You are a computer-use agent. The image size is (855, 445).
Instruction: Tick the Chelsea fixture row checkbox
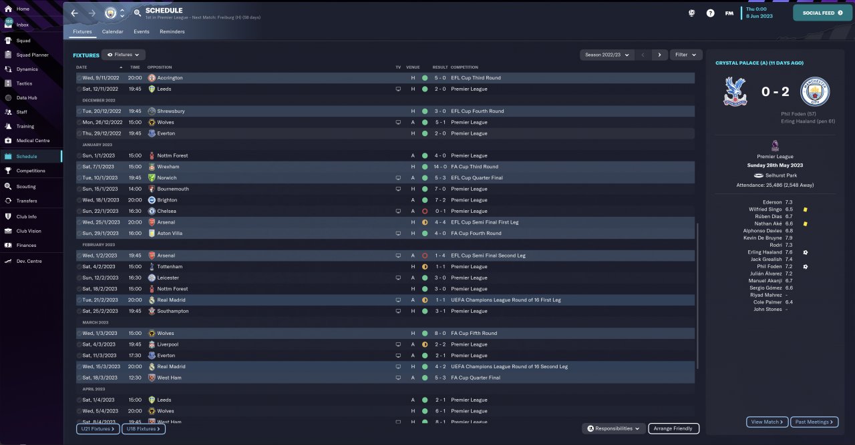coord(79,211)
